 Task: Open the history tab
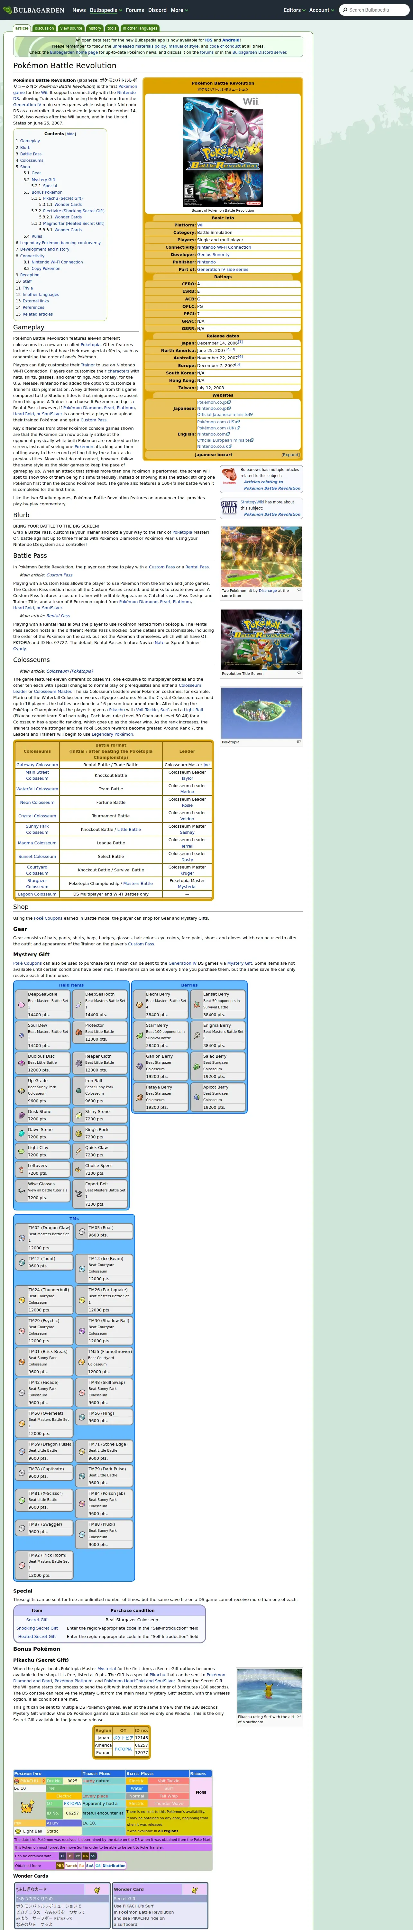95,29
